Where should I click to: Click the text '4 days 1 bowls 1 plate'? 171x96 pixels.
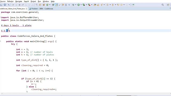click(16, 25)
